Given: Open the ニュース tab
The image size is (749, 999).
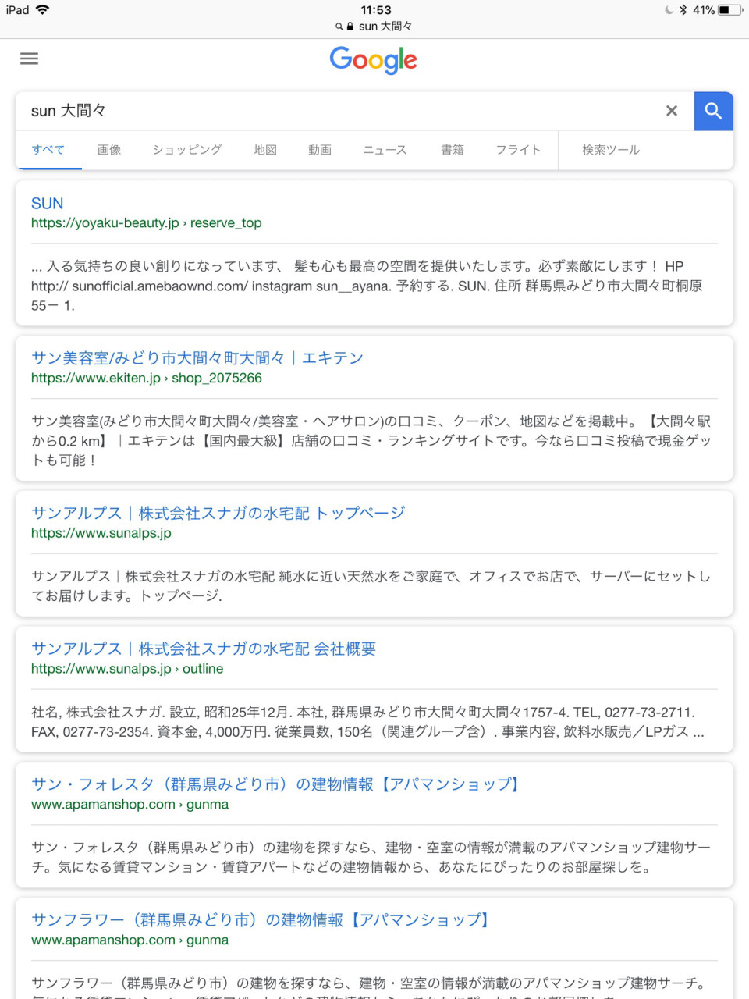Looking at the screenshot, I should (x=385, y=150).
